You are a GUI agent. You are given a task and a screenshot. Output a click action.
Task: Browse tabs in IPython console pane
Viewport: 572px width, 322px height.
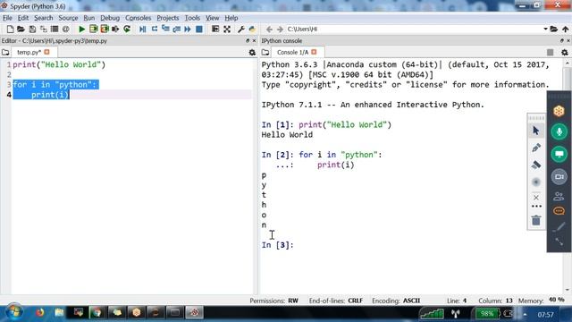click(x=265, y=53)
